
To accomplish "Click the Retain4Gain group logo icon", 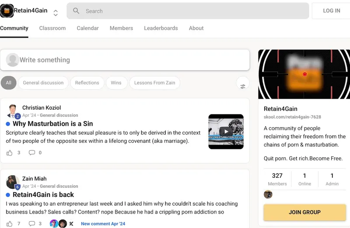I will 7,10.
